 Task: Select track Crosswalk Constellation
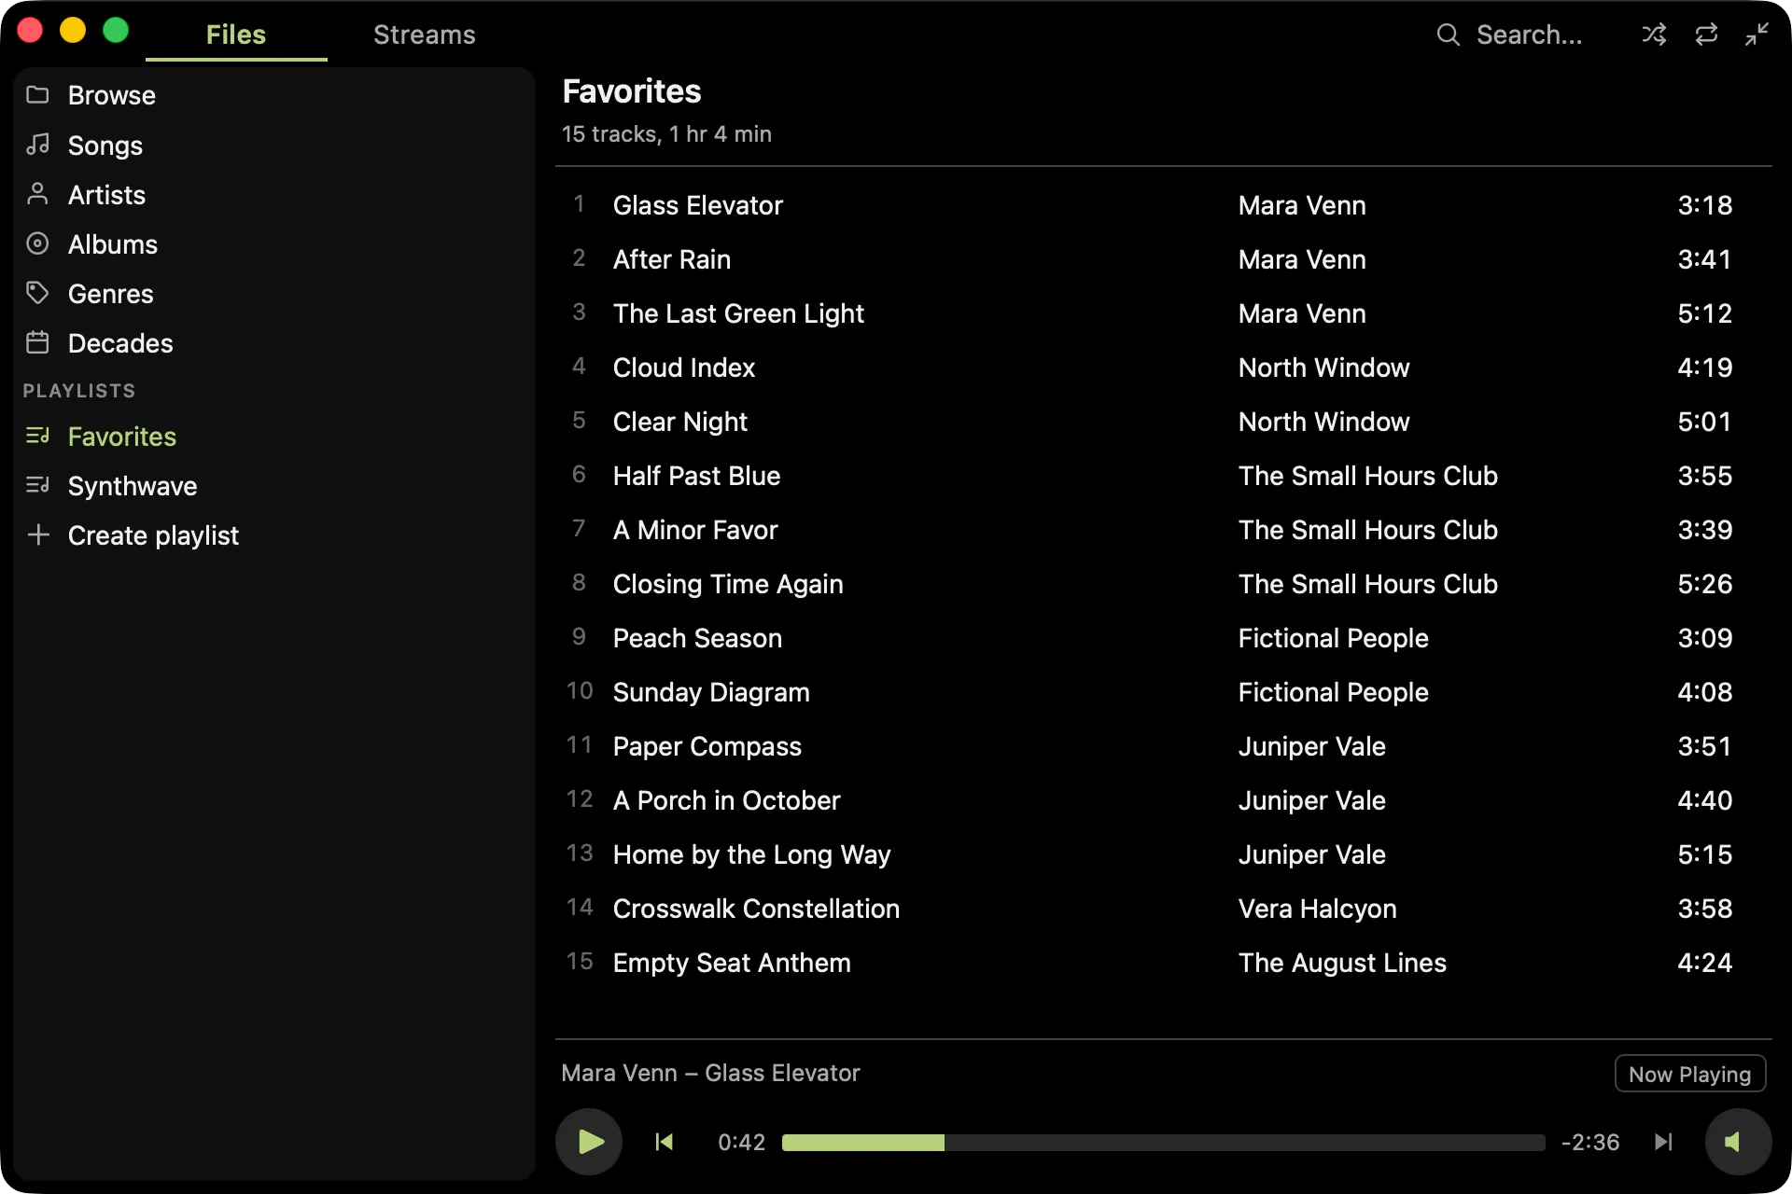tap(1163, 908)
